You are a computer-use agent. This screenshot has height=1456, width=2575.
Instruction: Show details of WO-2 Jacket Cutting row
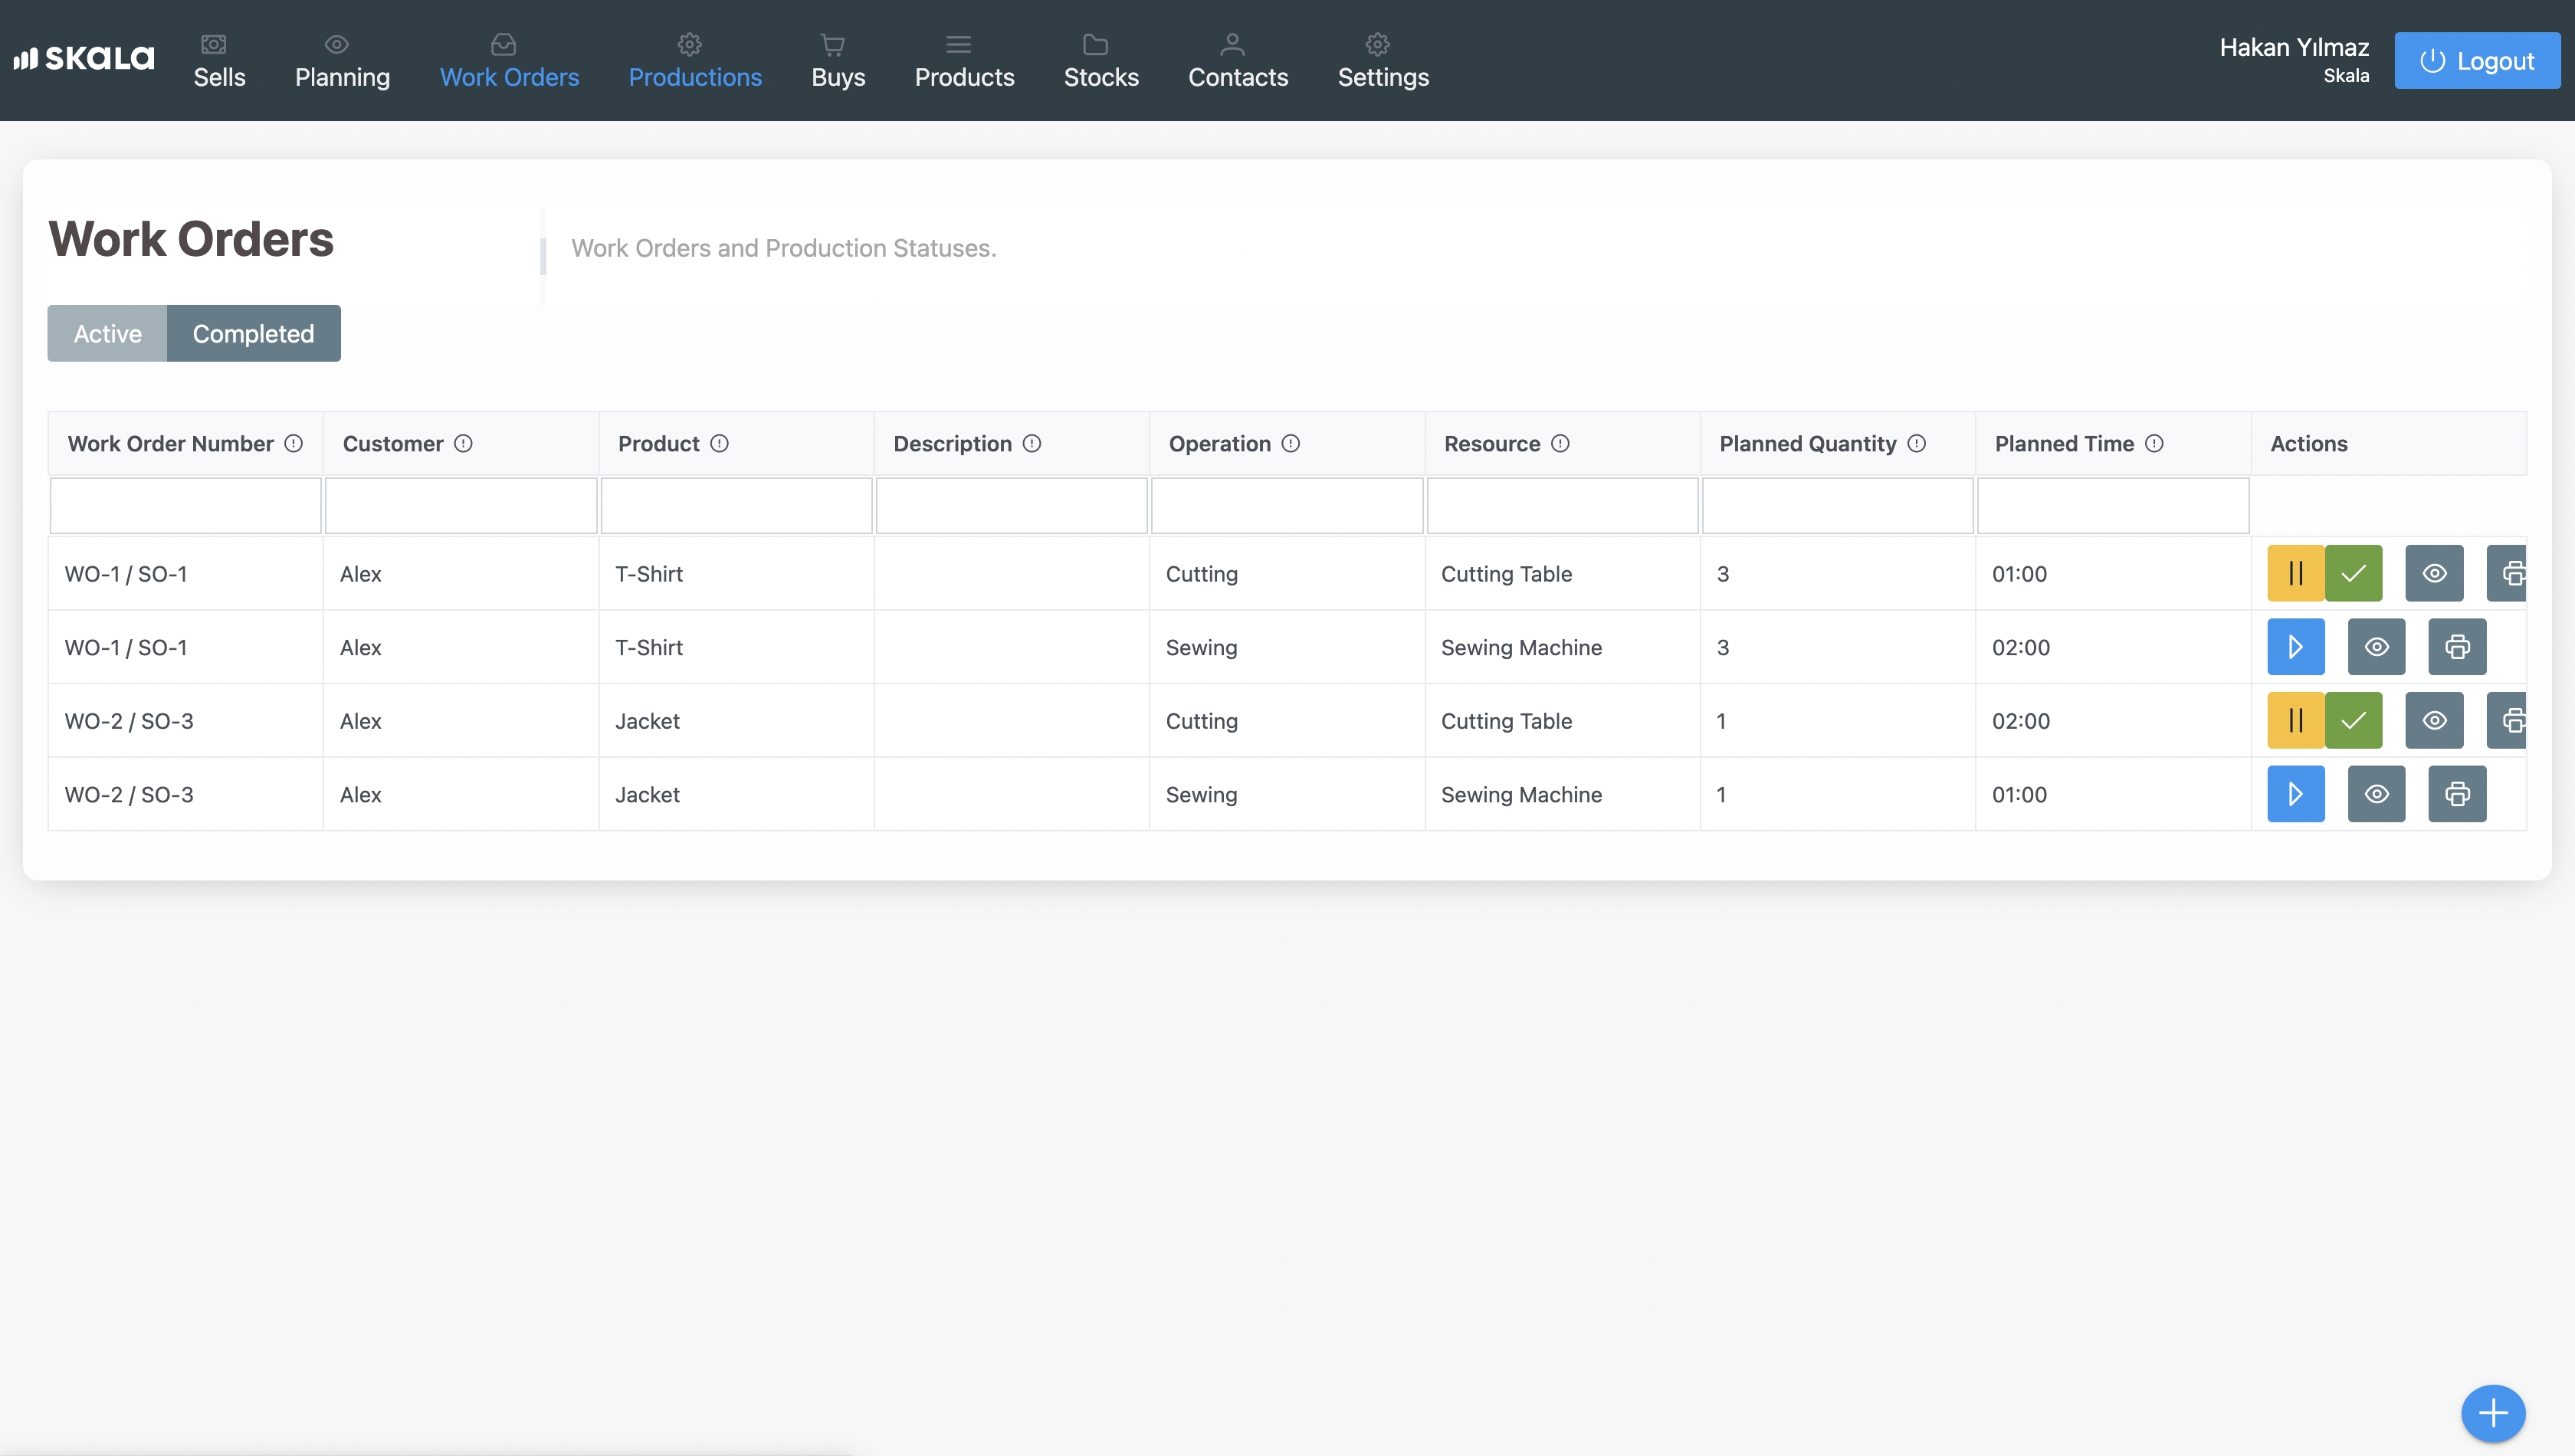(2434, 720)
